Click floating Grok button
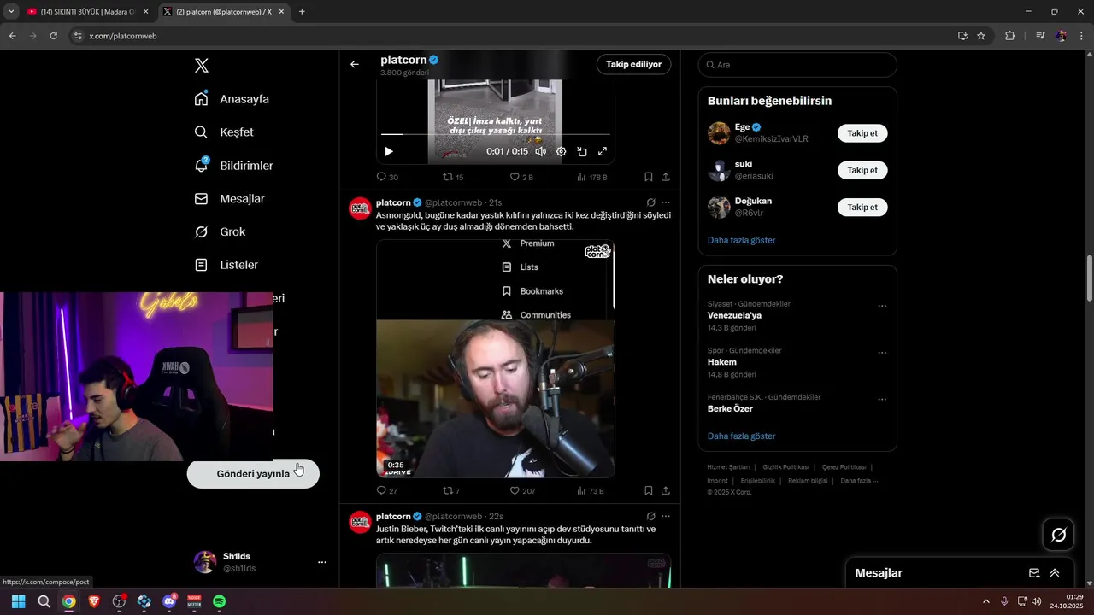This screenshot has width=1094, height=615. (1059, 535)
